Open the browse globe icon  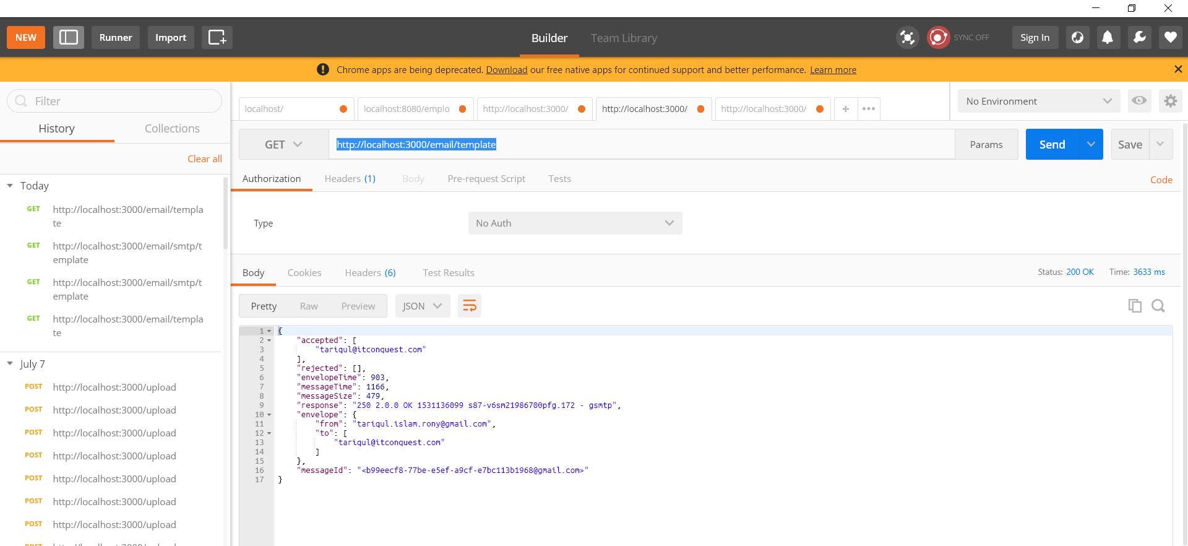[x=1077, y=37]
